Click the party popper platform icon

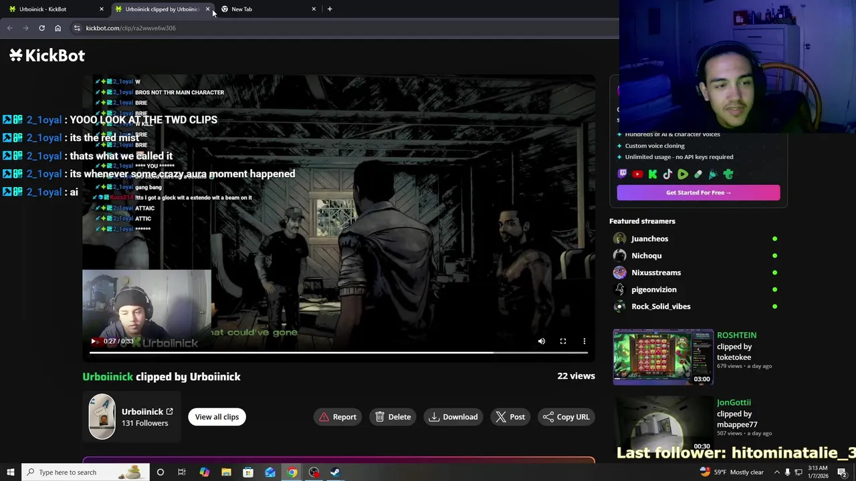(x=713, y=174)
